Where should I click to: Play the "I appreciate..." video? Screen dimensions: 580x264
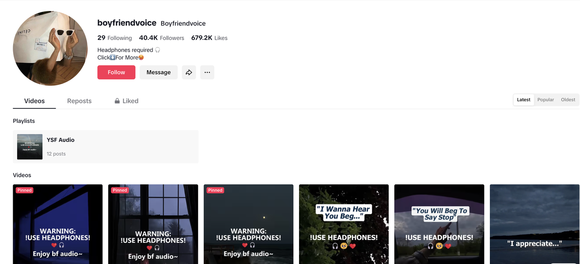pyautogui.click(x=535, y=224)
